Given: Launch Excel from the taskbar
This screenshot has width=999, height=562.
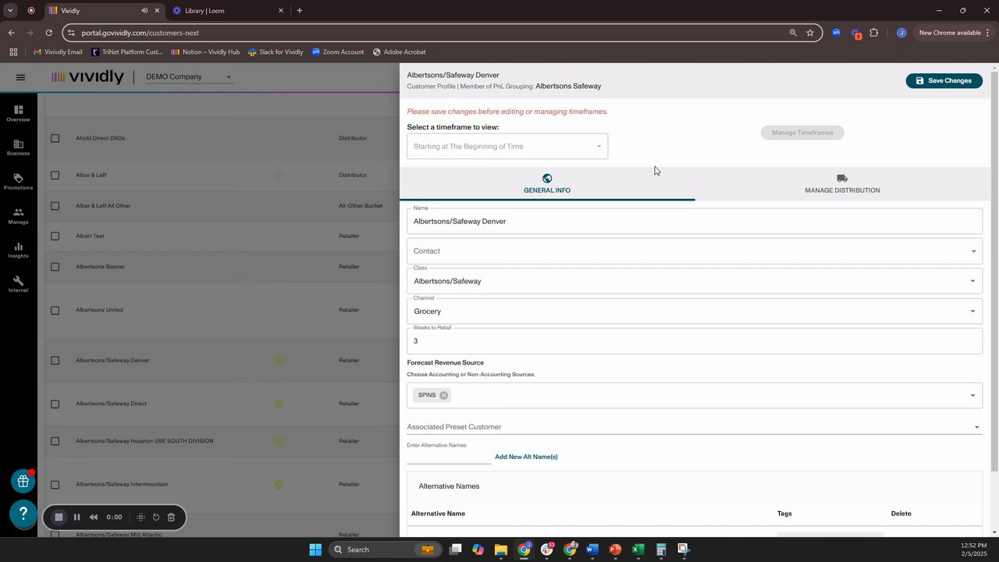Looking at the screenshot, I should click(x=638, y=550).
